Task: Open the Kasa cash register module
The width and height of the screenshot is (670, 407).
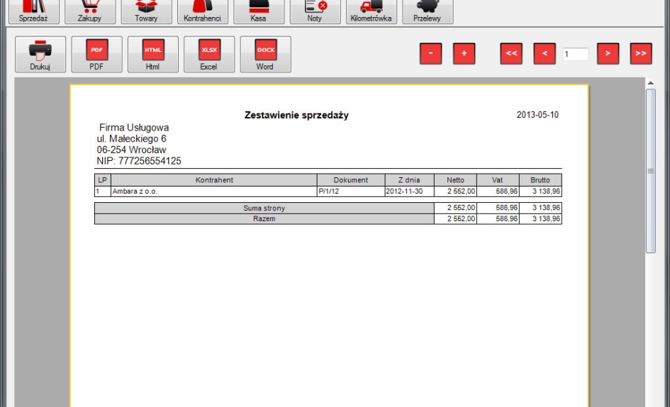Action: pos(258,11)
